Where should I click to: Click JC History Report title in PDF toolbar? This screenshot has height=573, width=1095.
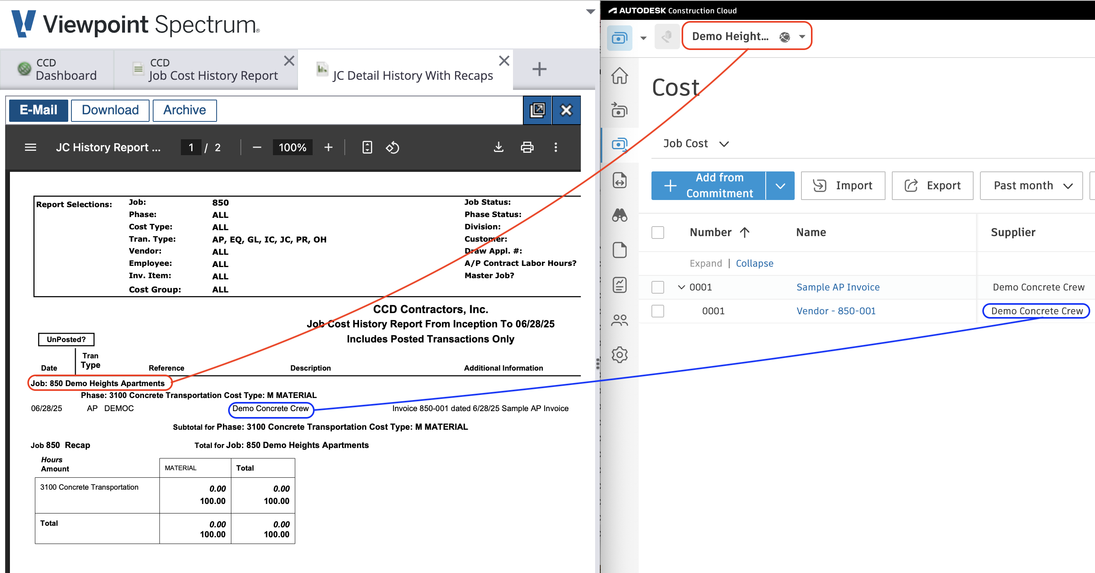108,148
